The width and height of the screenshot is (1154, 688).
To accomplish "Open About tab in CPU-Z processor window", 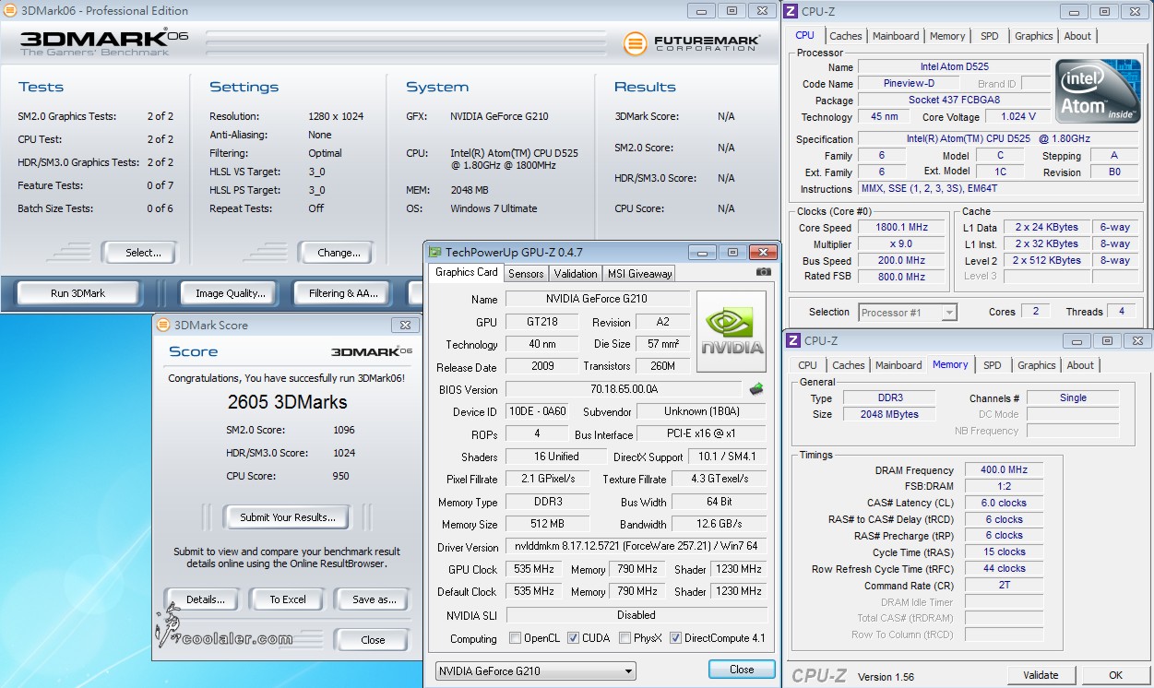I will (x=1077, y=36).
